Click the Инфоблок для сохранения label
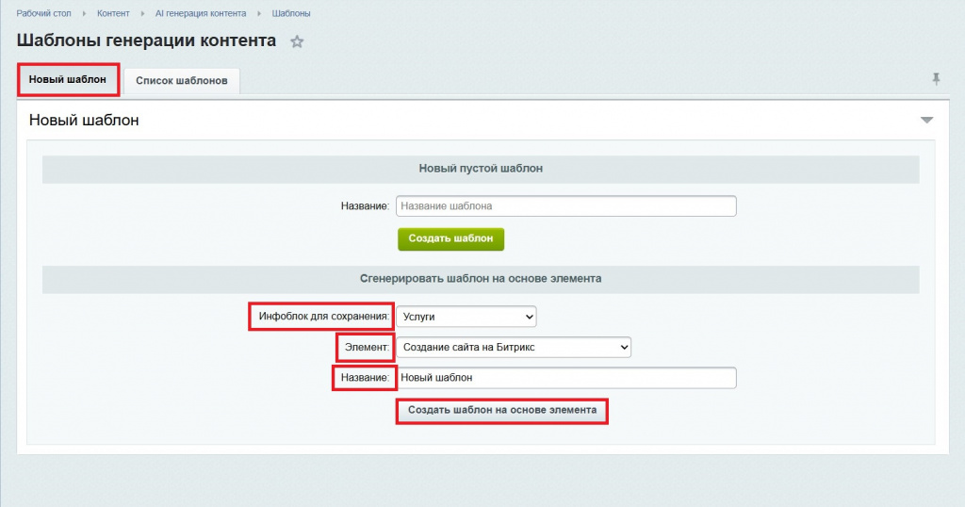This screenshot has height=507, width=965. pyautogui.click(x=323, y=318)
